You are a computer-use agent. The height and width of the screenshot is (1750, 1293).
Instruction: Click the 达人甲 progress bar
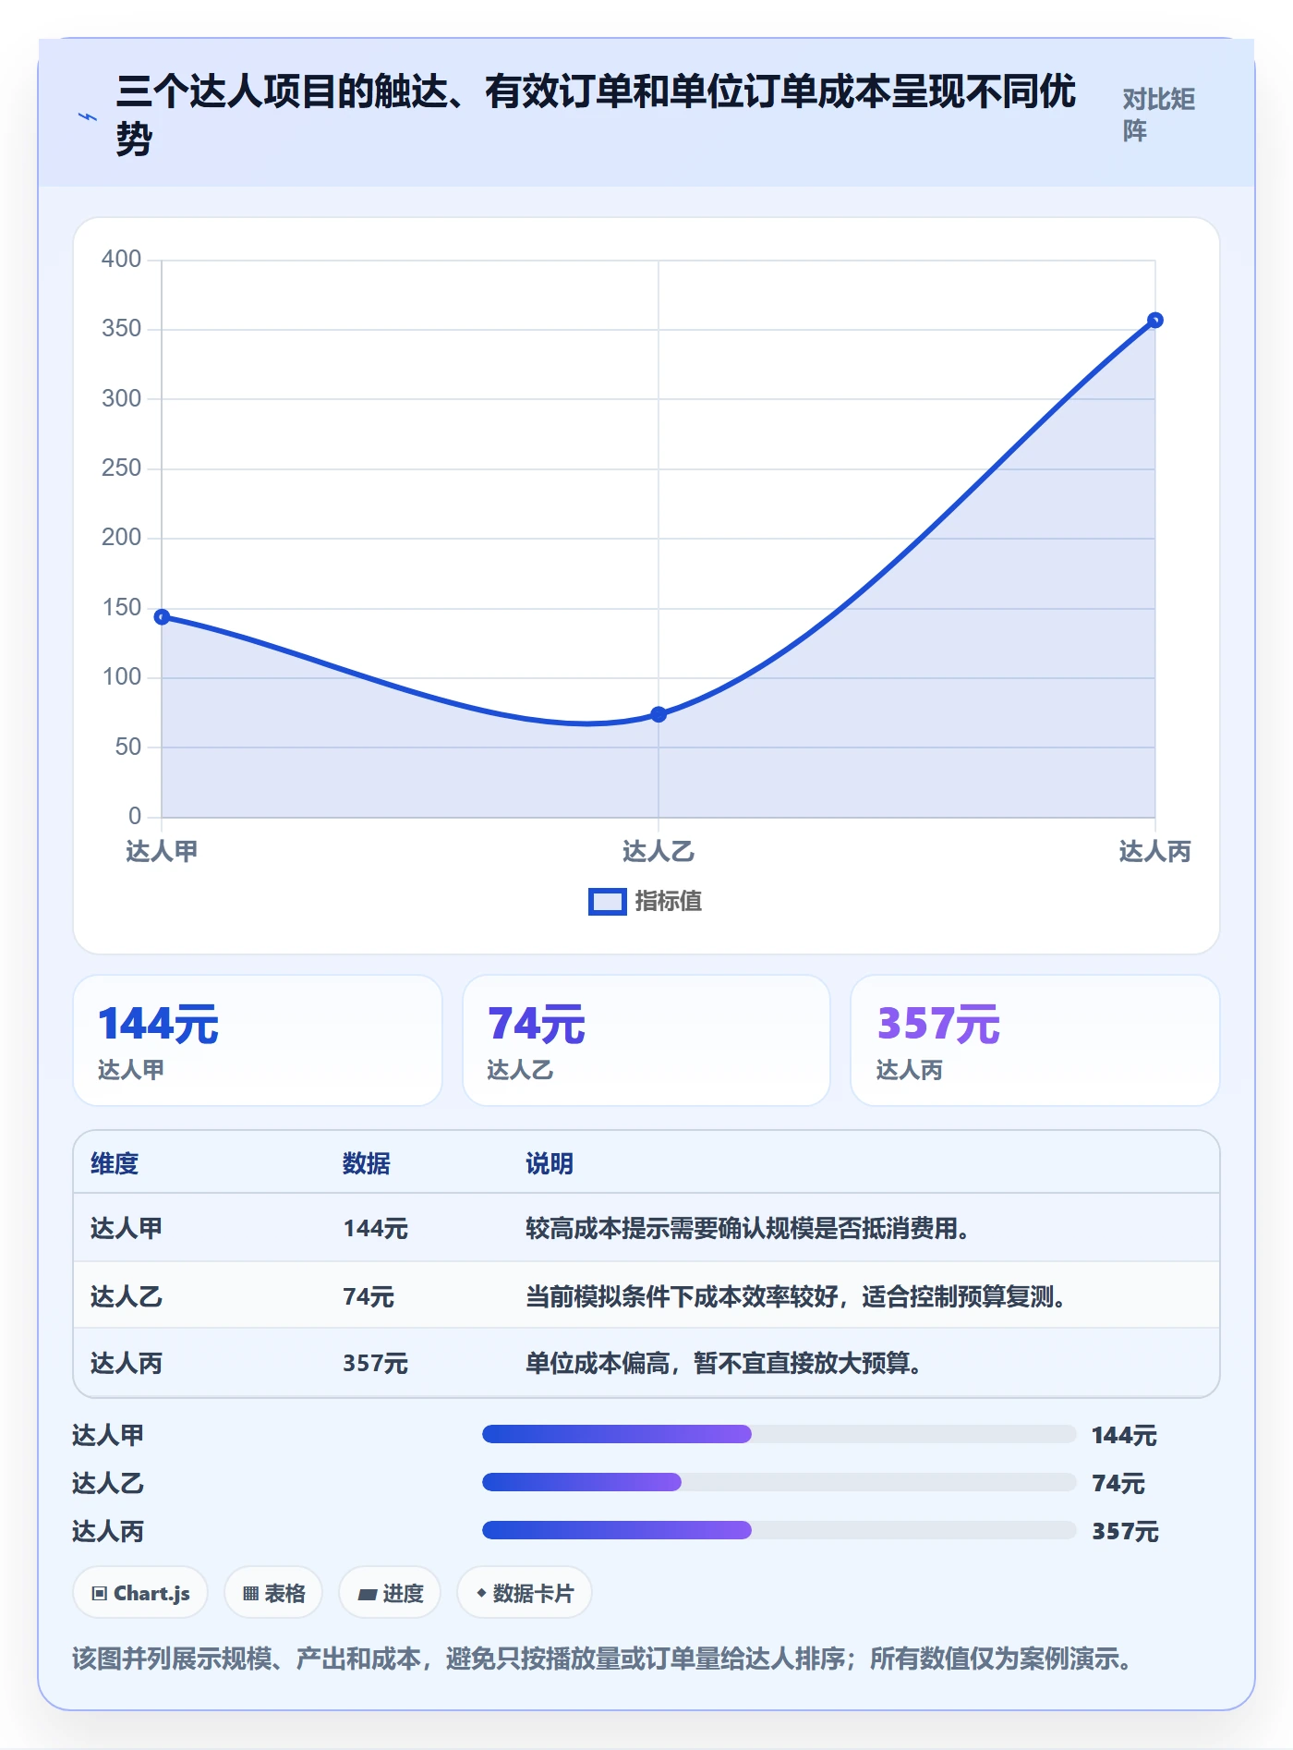pyautogui.click(x=779, y=1434)
